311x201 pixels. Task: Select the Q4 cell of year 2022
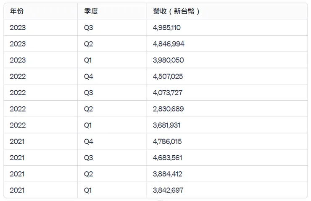tap(88, 76)
